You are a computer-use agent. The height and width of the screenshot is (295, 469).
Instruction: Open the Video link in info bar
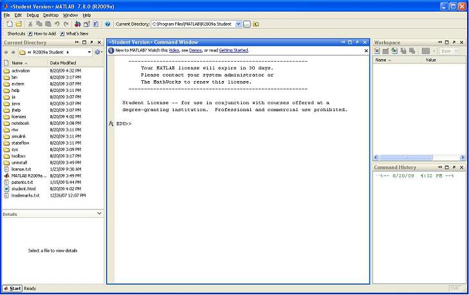[x=174, y=51]
